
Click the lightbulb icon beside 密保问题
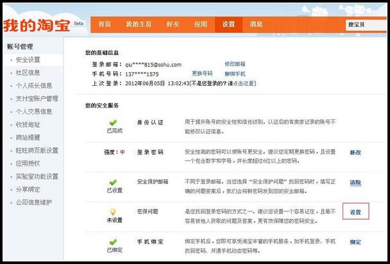[112, 211]
